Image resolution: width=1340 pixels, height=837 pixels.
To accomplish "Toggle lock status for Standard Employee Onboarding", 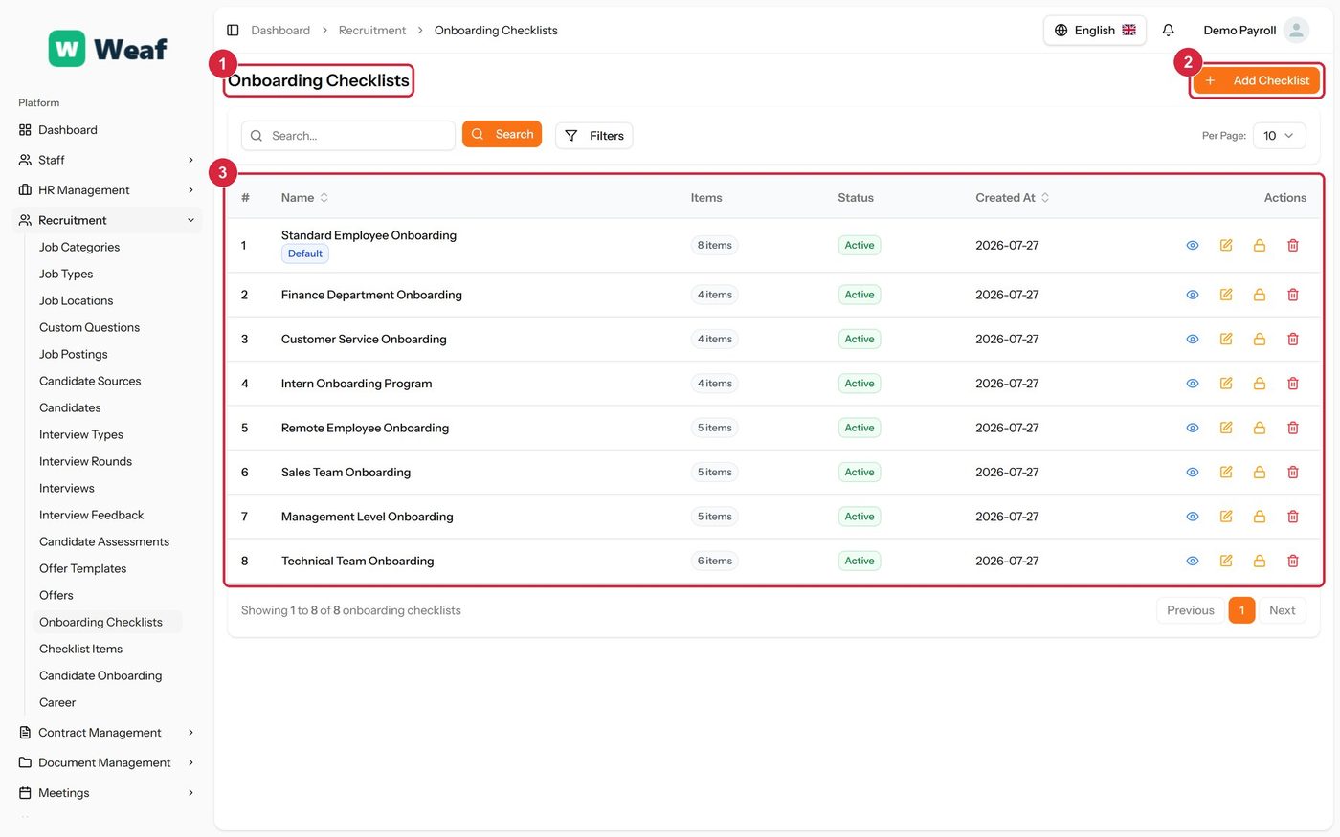I will tap(1260, 246).
